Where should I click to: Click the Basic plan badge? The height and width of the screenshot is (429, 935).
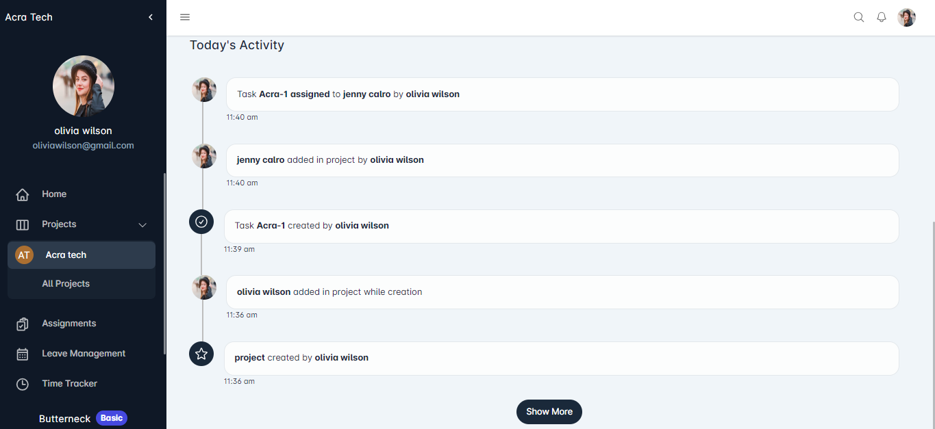coord(112,418)
